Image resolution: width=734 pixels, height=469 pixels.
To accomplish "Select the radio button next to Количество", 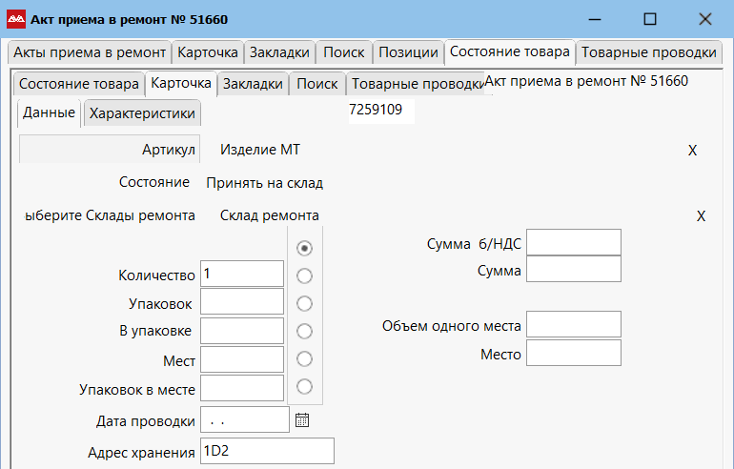I will pyautogui.click(x=305, y=275).
